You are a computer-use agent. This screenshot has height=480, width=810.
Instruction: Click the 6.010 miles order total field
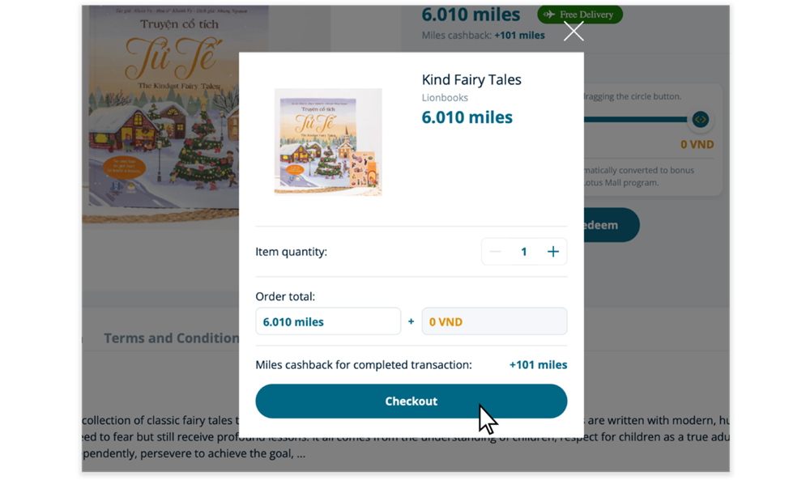tap(328, 321)
